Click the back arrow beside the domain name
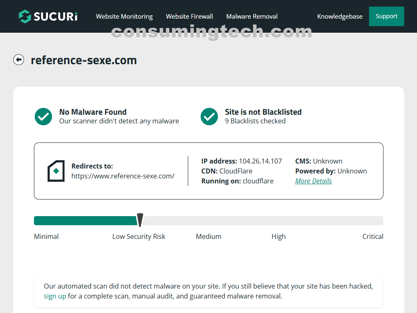This screenshot has height=313, width=417. [19, 60]
